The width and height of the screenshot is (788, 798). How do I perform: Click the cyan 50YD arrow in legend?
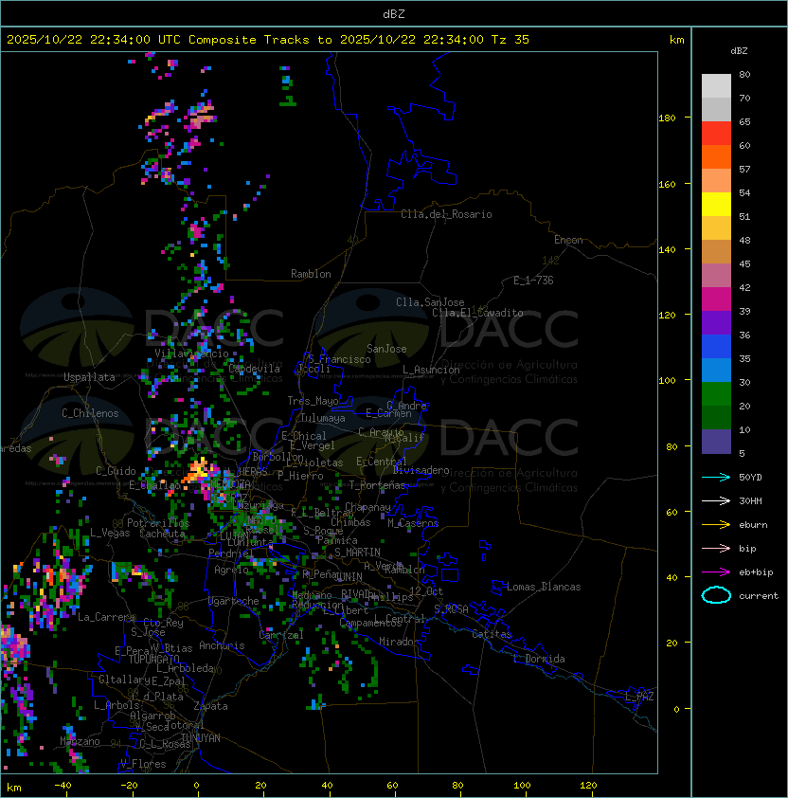pyautogui.click(x=716, y=477)
